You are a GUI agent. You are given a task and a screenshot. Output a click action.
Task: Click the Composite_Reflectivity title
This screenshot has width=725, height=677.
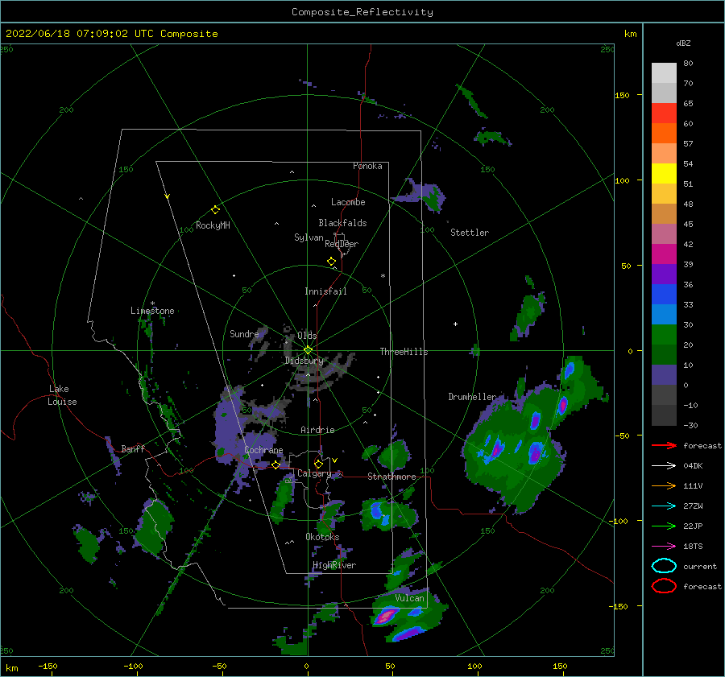(362, 12)
